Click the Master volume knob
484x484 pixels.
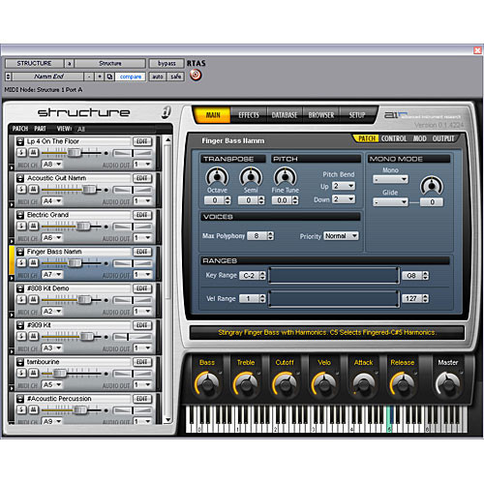tap(448, 383)
